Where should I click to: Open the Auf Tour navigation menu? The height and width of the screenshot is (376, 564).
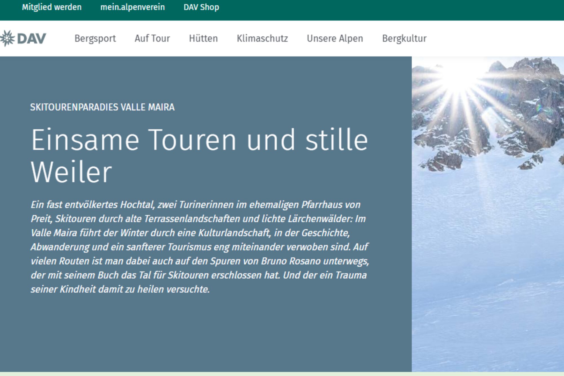tap(152, 38)
